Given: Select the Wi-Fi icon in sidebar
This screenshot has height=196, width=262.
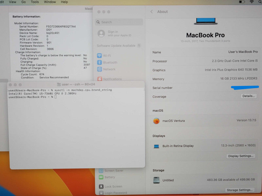Looking at the screenshot, I should coord(100,56).
